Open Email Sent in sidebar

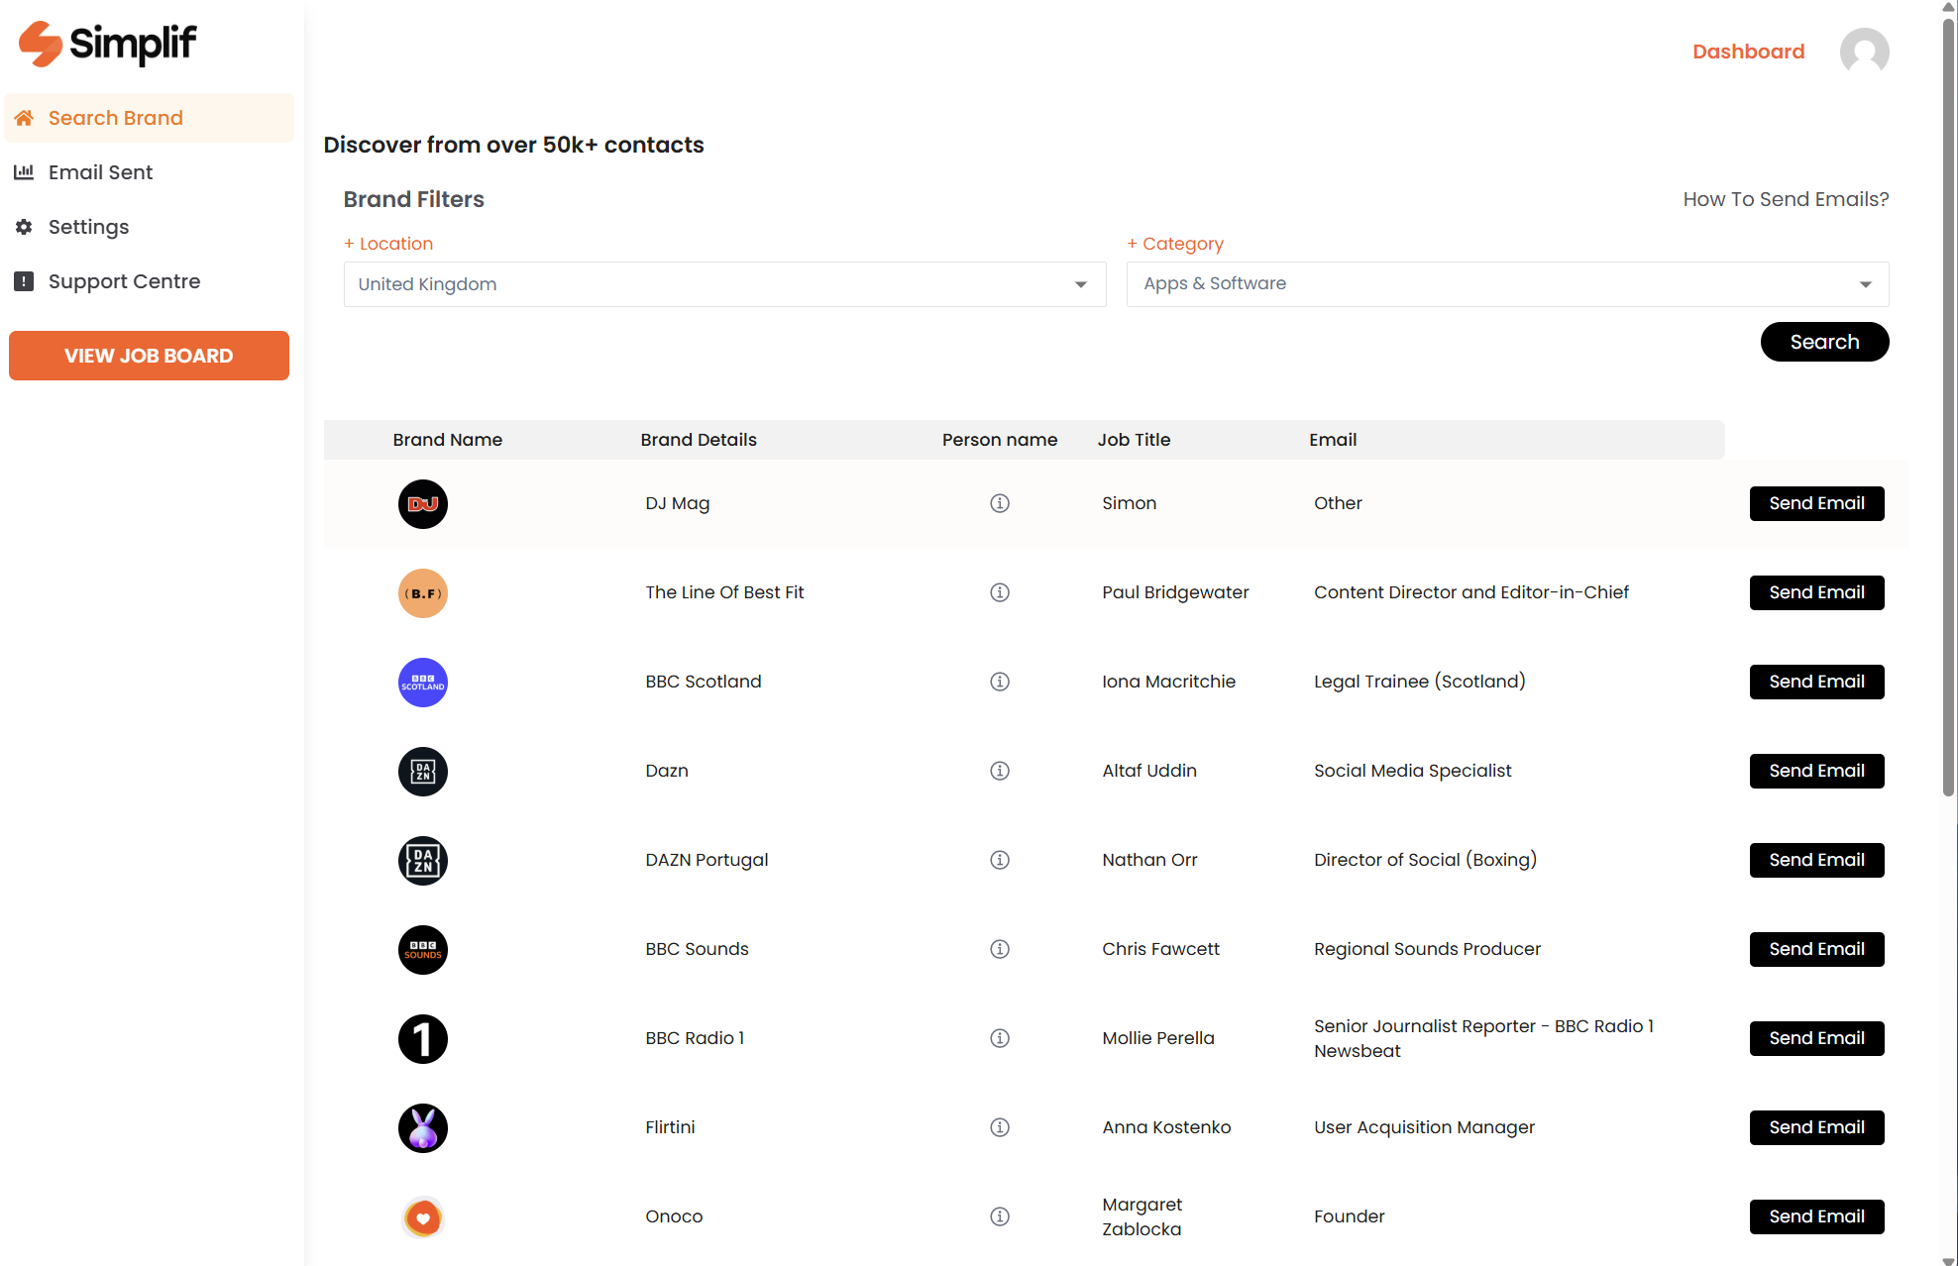point(100,172)
